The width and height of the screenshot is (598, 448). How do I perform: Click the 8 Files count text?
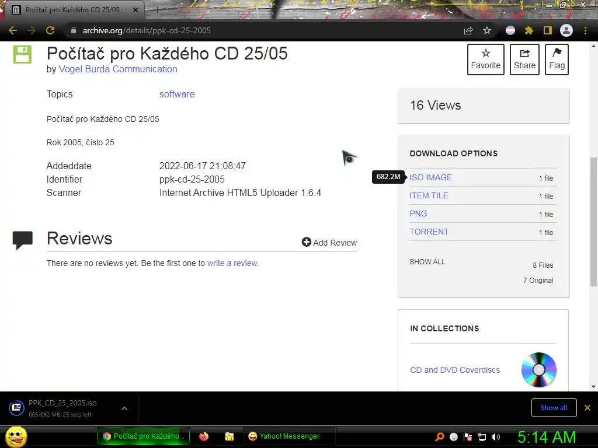[543, 265]
